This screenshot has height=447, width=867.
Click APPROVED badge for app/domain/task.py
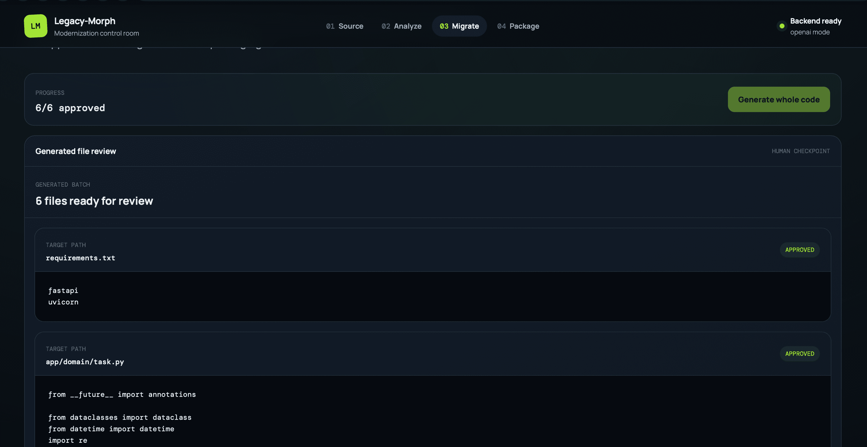800,353
